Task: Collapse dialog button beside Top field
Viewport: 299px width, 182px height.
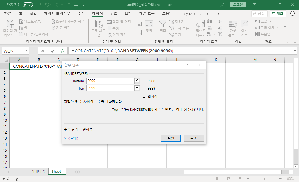Action: pyautogui.click(x=137, y=88)
